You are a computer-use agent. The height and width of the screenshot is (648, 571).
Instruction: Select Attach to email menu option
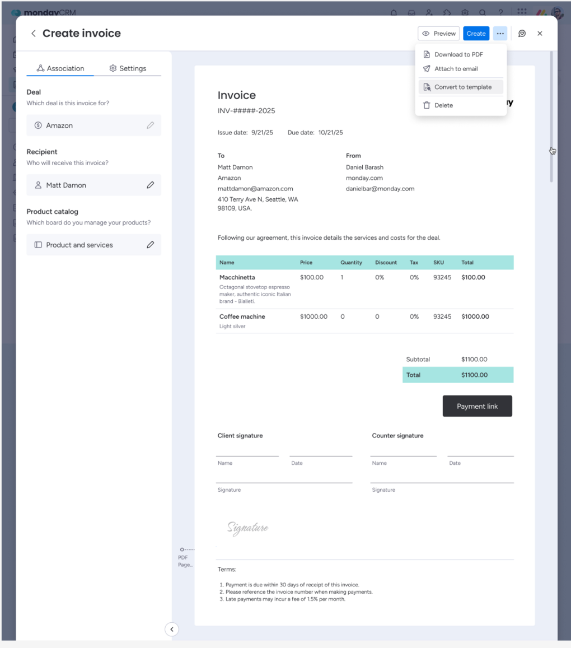456,69
